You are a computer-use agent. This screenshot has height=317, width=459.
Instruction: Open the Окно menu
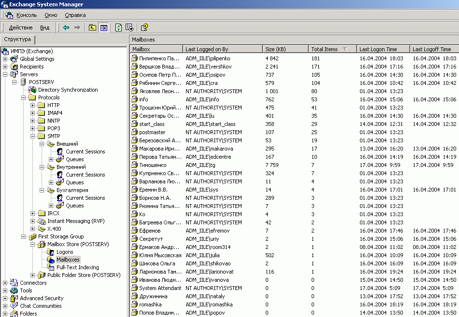pos(51,15)
